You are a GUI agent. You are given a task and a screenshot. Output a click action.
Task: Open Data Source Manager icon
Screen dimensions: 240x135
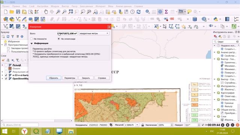pos(6,19)
